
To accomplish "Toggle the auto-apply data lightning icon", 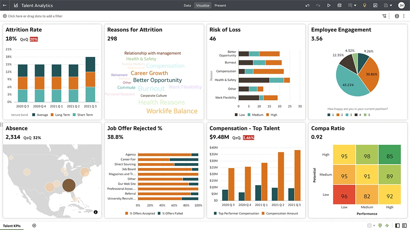I will click(x=387, y=226).
